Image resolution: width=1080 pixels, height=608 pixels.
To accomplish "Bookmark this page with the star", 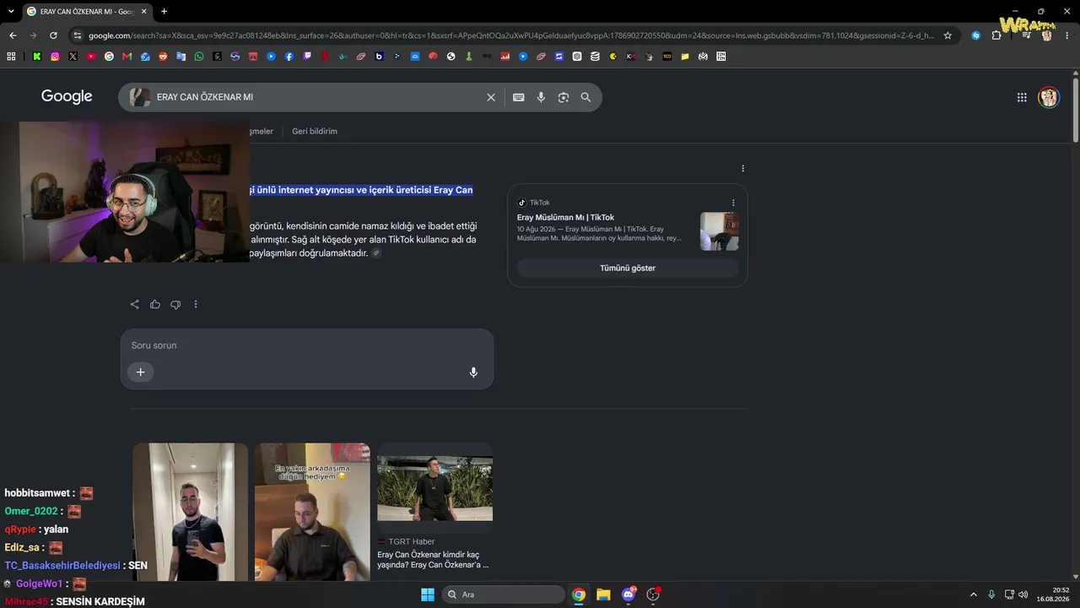I will (x=948, y=35).
